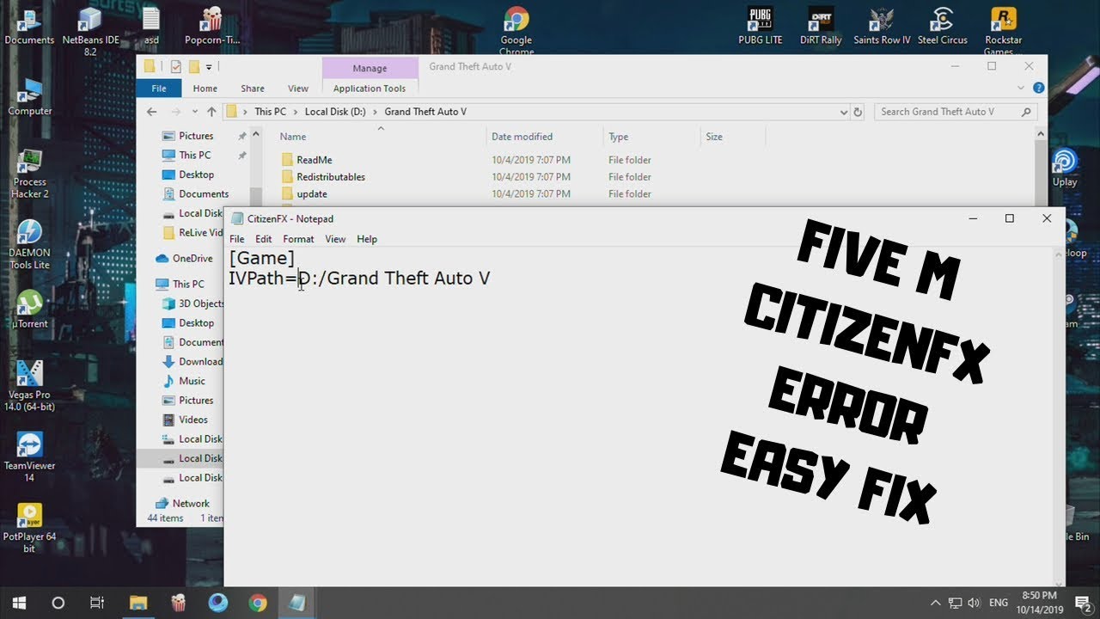Open the asd file on desktop

click(151, 25)
